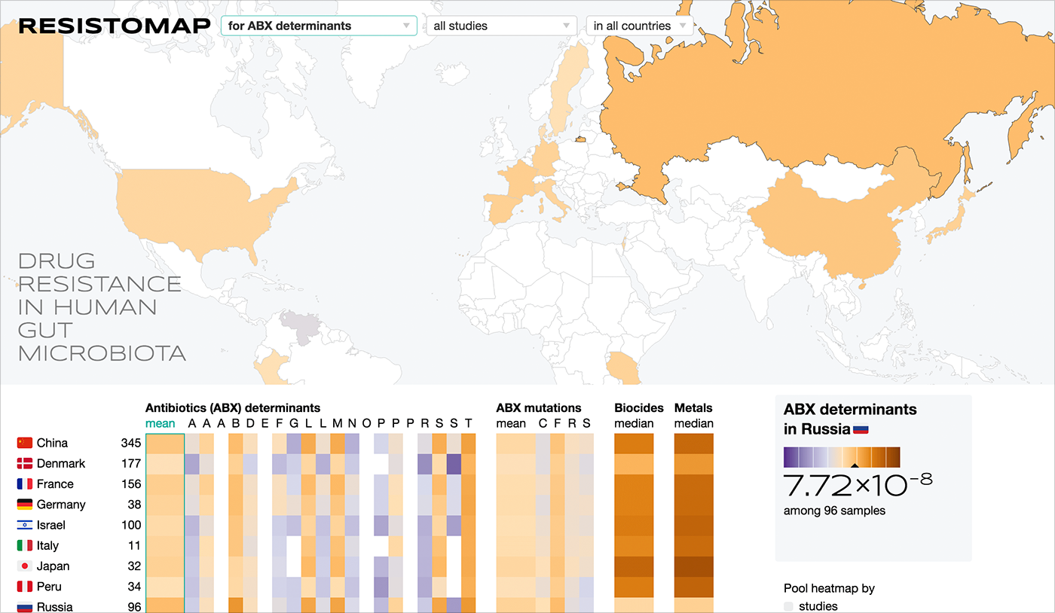Click Japan's Metals median cell
The height and width of the screenshot is (613, 1055).
coord(693,566)
